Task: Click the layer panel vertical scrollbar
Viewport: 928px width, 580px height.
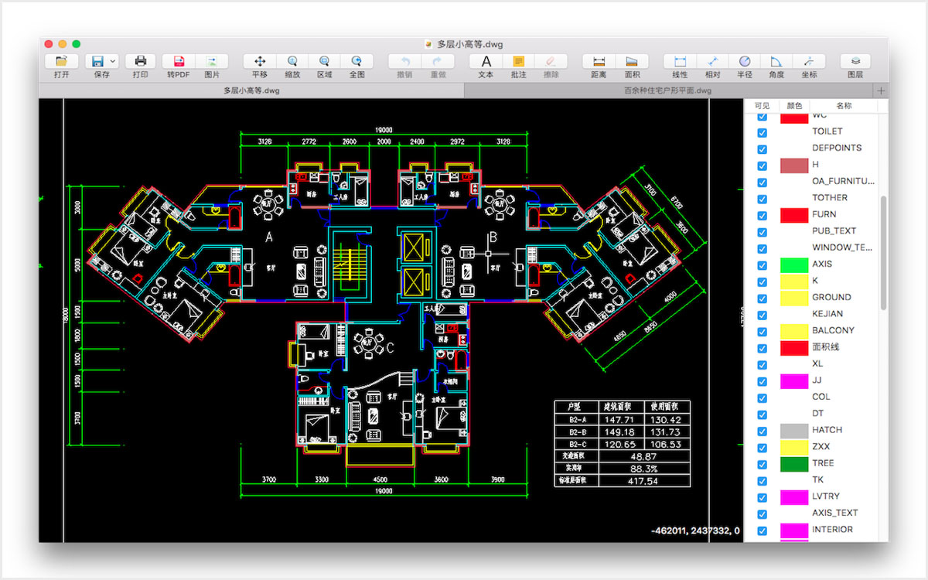Action: pyautogui.click(x=883, y=253)
